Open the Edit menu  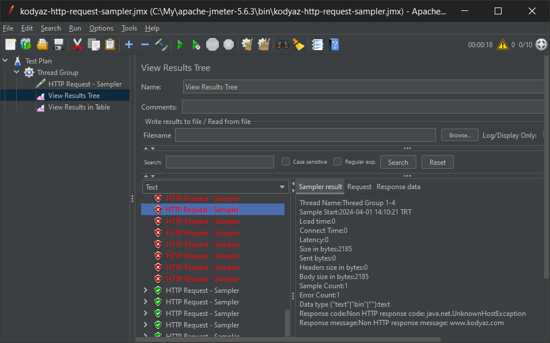pyautogui.click(x=26, y=28)
